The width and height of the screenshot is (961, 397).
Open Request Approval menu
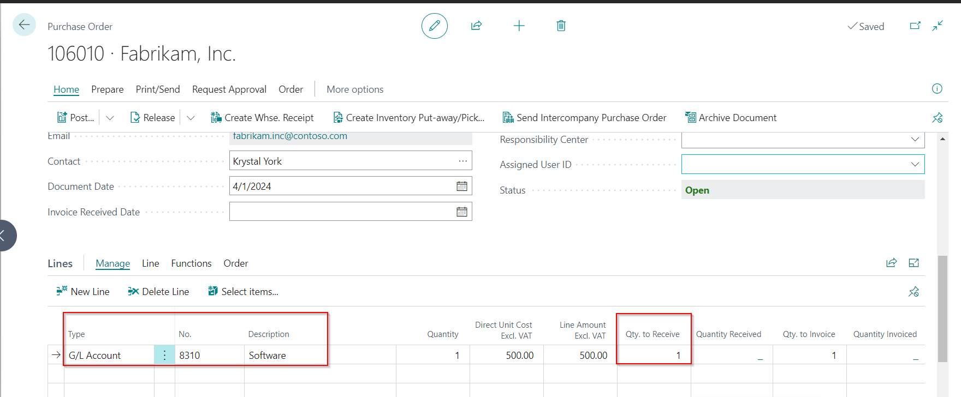pos(229,89)
